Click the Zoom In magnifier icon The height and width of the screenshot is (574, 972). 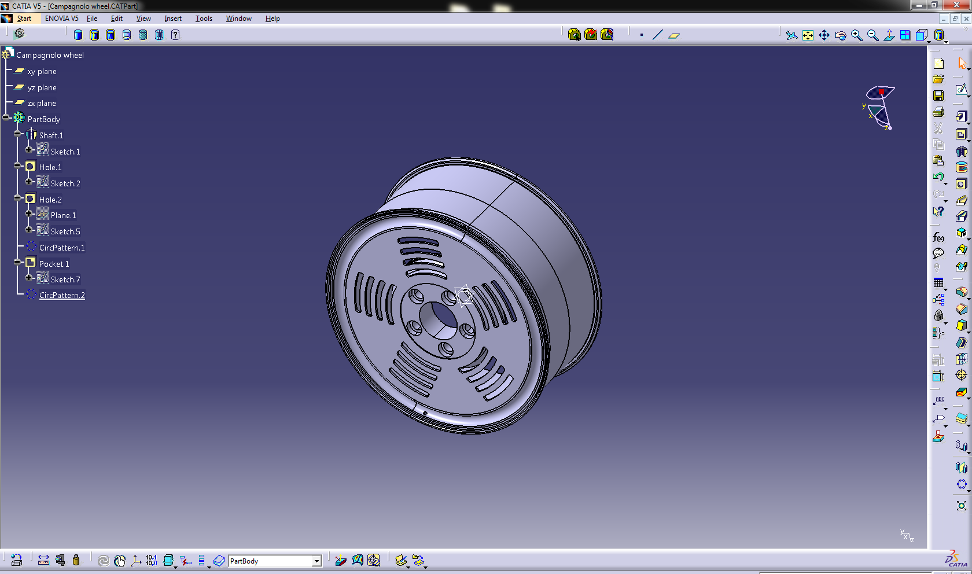point(856,35)
